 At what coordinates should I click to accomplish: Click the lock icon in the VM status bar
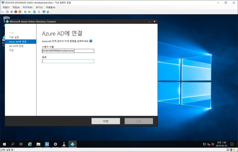pyautogui.click(x=234, y=150)
